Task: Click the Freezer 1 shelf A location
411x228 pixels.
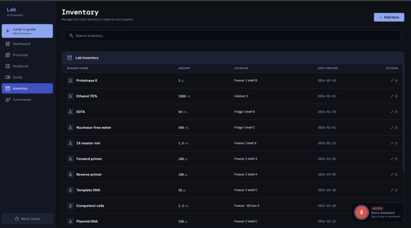Action: [245, 143]
